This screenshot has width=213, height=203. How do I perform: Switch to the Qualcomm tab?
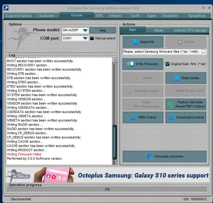pyautogui.click(x=46, y=16)
